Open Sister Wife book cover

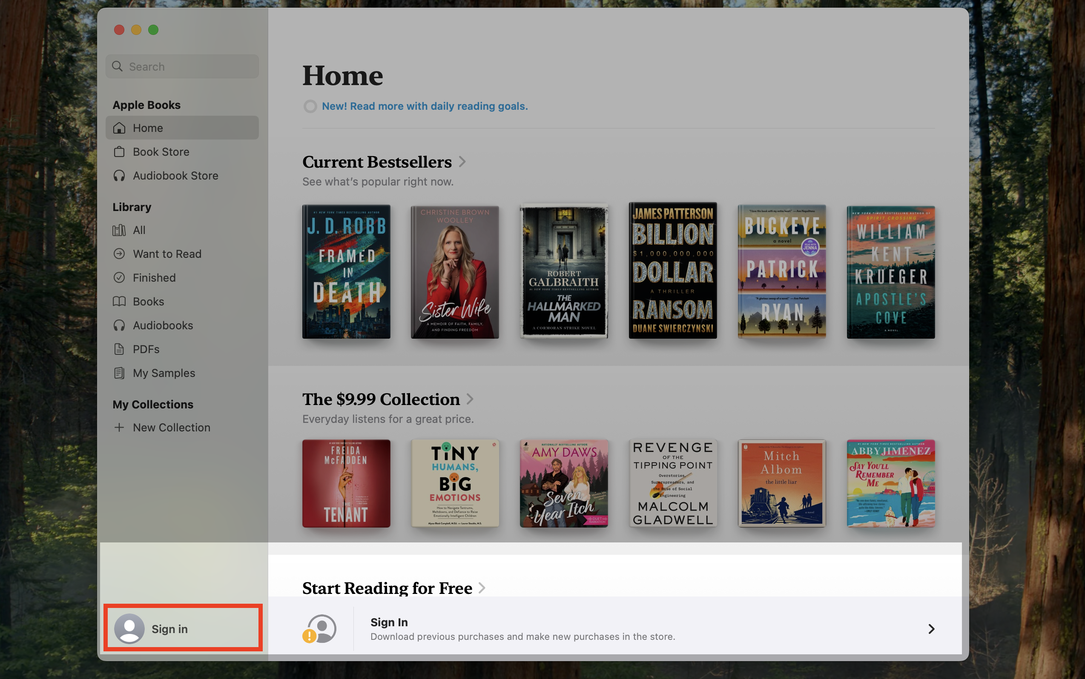[455, 272]
